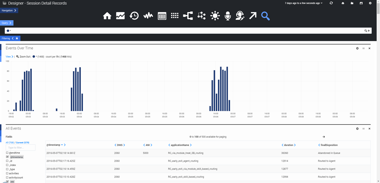Select the routing flow icon in the toolbar

188,16
